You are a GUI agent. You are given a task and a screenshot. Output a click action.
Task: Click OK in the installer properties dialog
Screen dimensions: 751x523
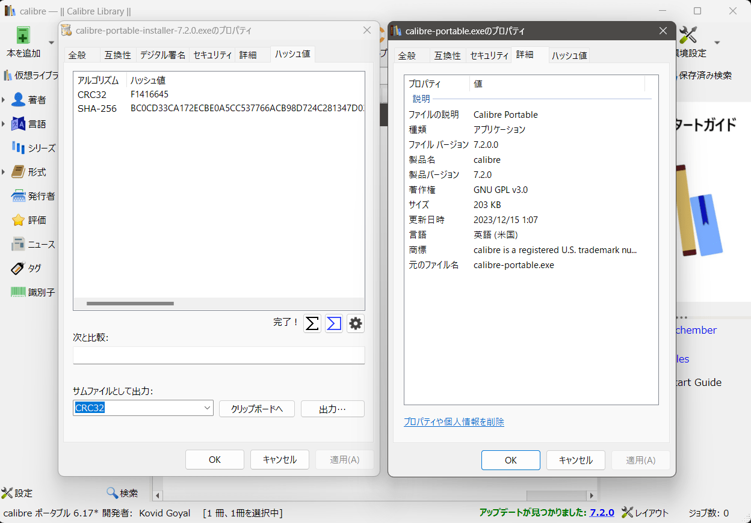click(x=215, y=460)
